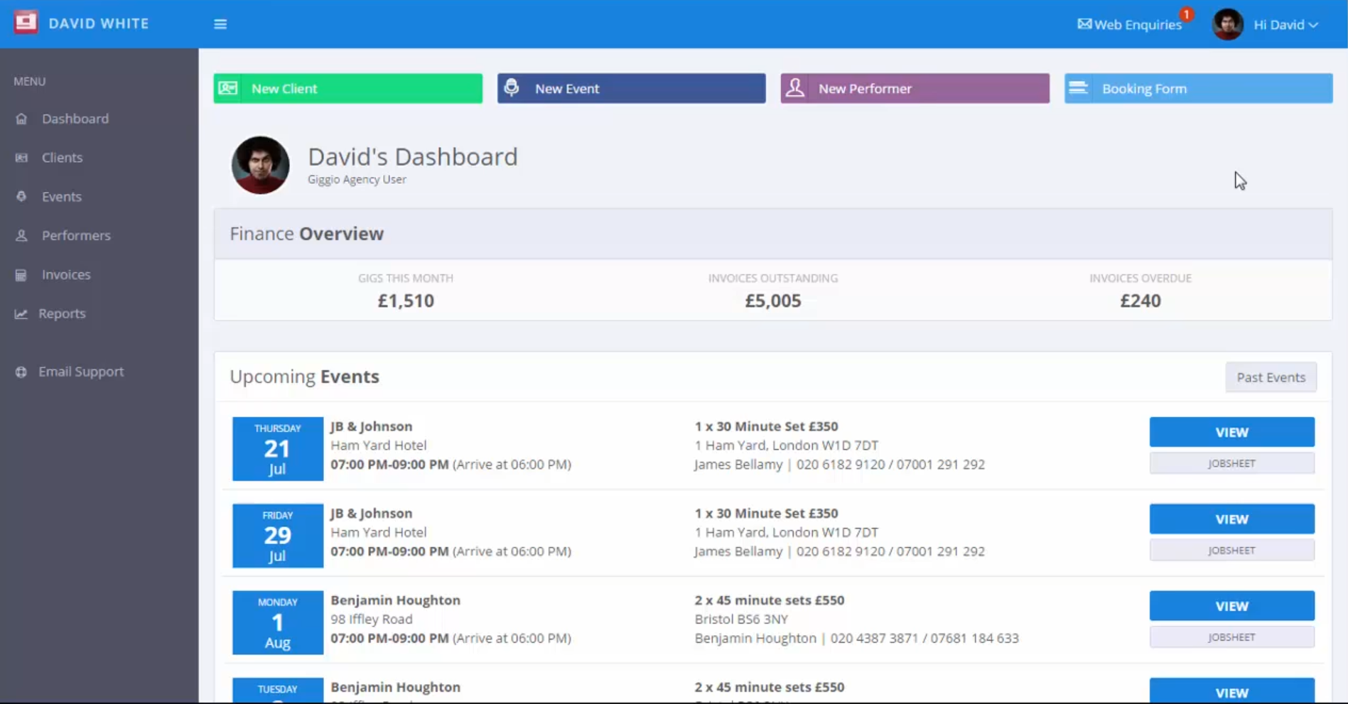1348x704 pixels.
Task: Open the Reports chart icon in sidebar
Action: tap(21, 314)
